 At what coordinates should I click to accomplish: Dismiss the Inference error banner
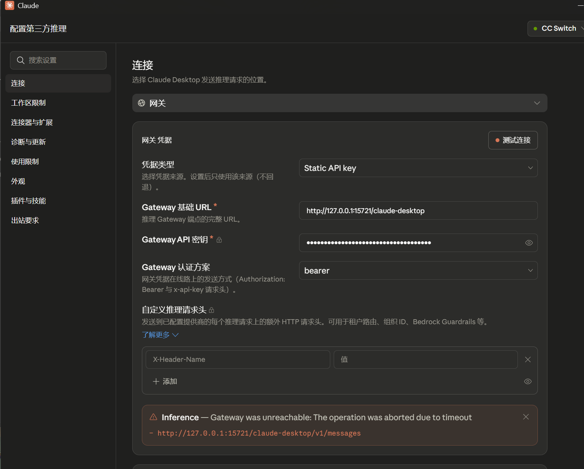(x=526, y=417)
